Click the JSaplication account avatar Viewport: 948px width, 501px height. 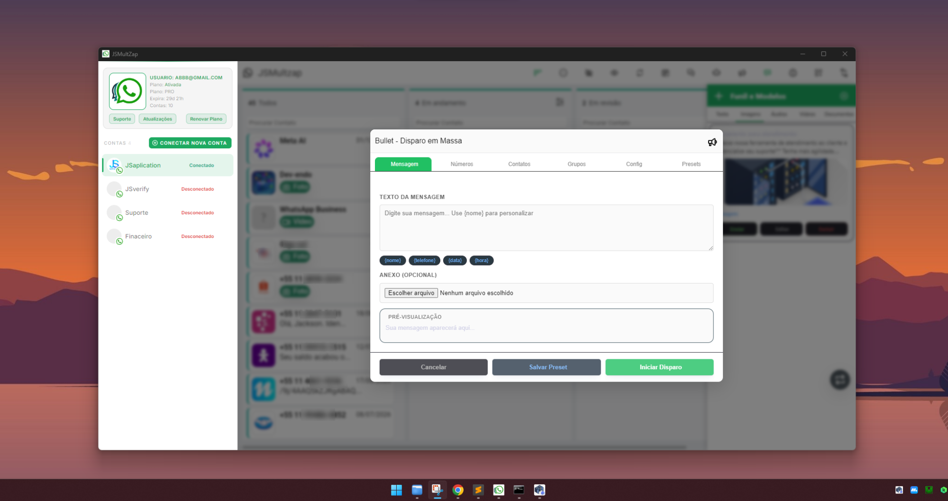coord(114,165)
